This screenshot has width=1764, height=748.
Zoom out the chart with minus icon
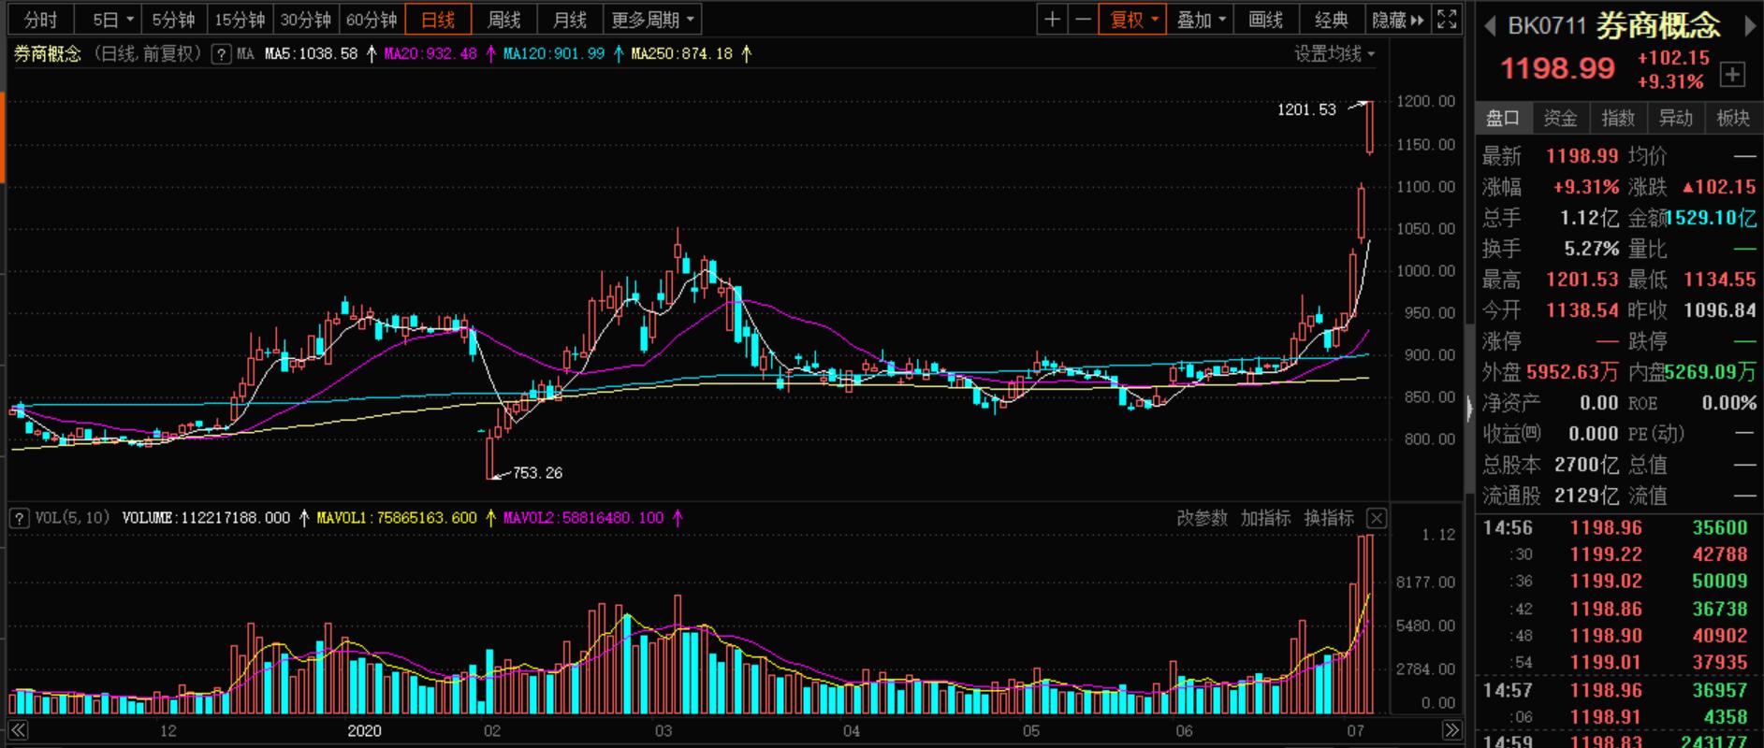[x=1084, y=20]
